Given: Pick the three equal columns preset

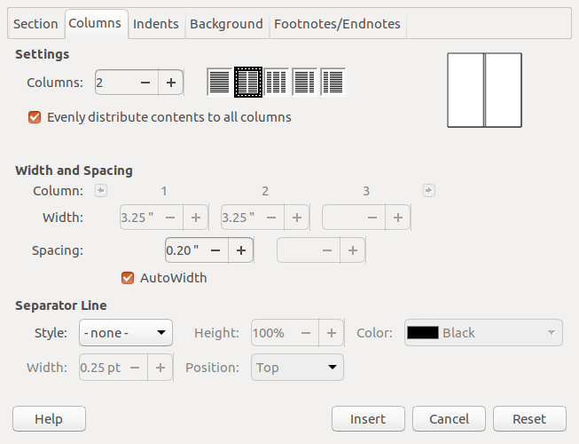Looking at the screenshot, I should click(276, 83).
